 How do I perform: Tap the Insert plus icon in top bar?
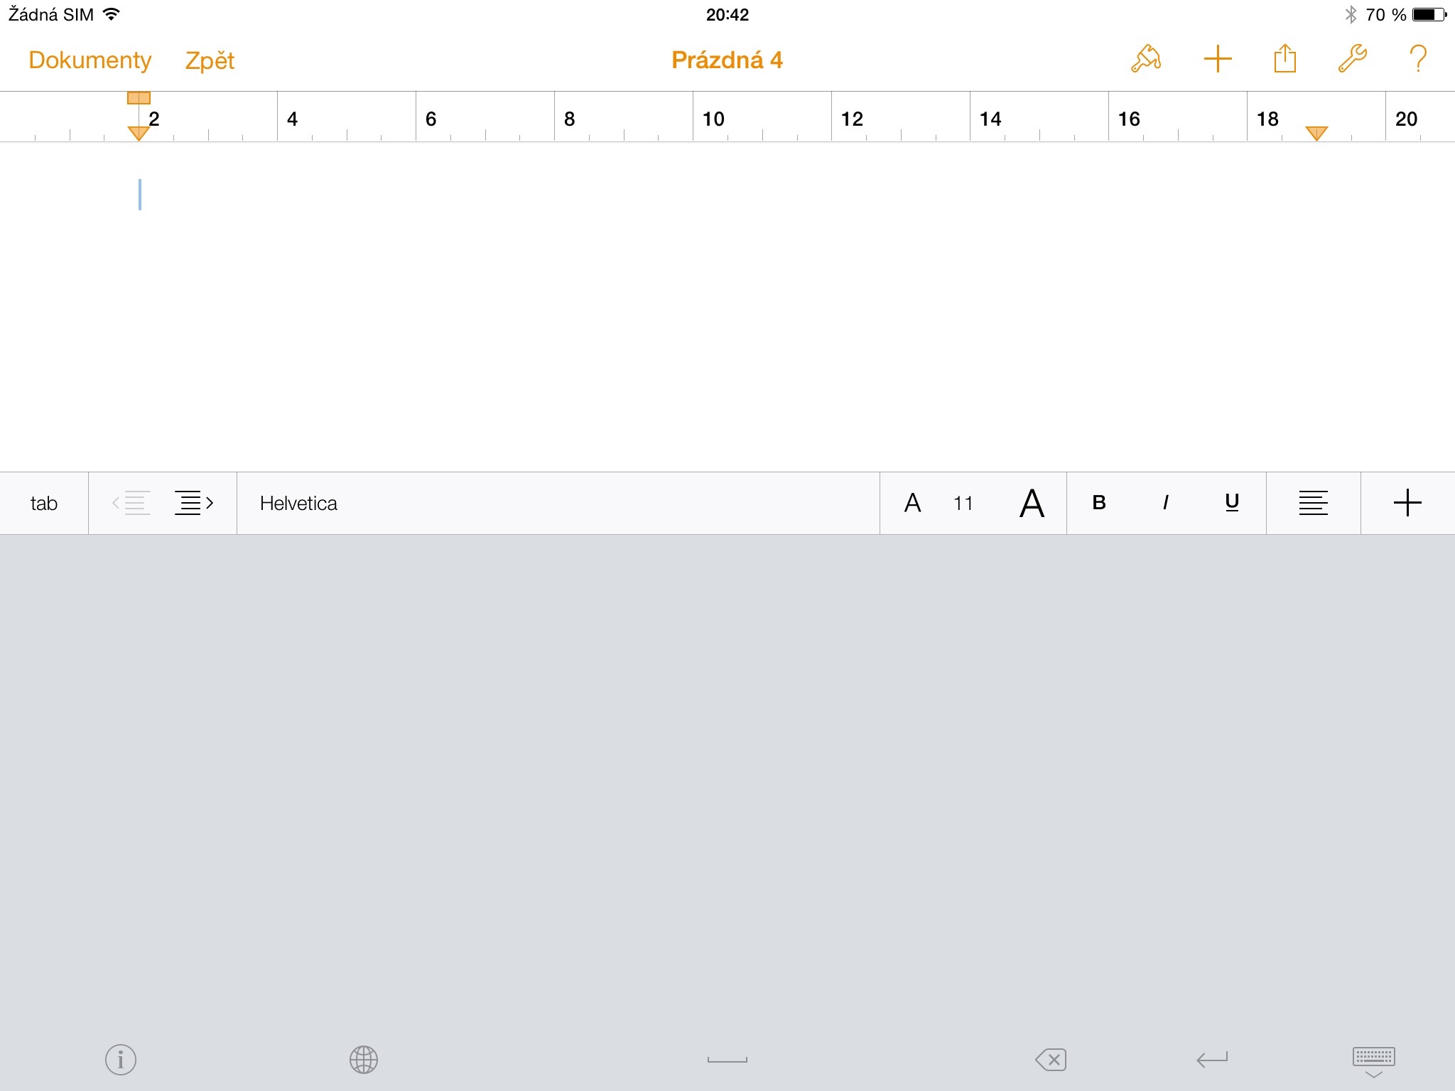coord(1217,60)
